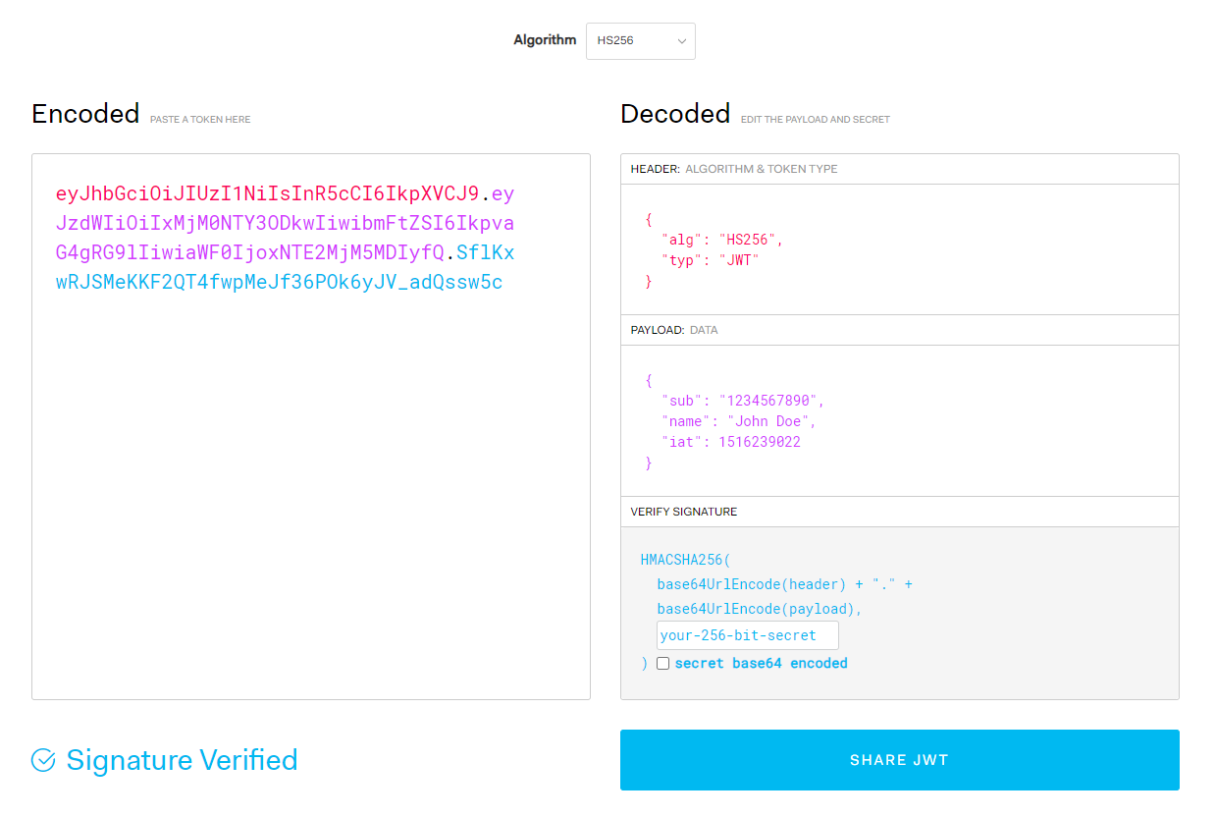
Task: Click the Signature Verified text link
Action: (x=181, y=760)
